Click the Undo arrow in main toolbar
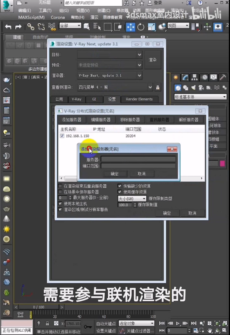 pos(8,27)
